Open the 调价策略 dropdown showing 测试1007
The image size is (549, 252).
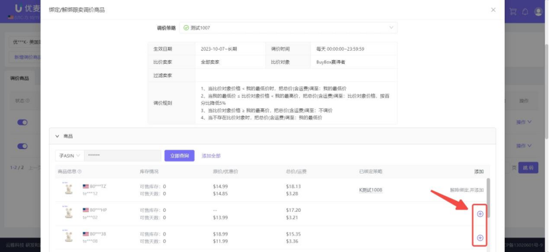click(x=288, y=28)
